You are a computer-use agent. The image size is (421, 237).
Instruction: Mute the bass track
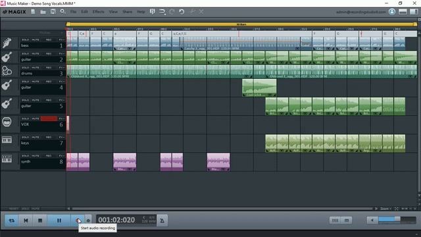click(36, 39)
